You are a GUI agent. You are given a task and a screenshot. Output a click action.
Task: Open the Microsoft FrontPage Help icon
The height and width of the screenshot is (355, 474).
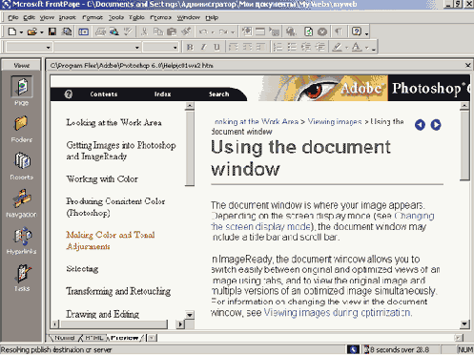pos(357,31)
